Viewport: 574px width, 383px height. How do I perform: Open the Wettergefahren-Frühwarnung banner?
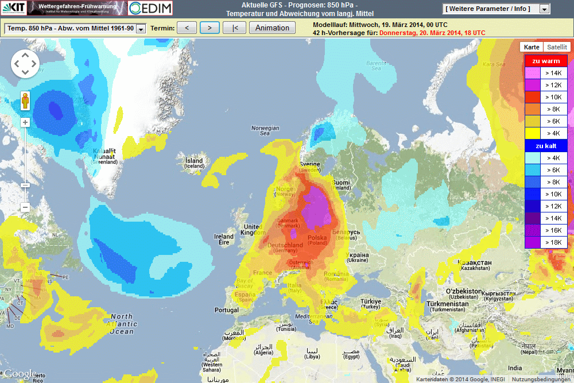point(77,7)
